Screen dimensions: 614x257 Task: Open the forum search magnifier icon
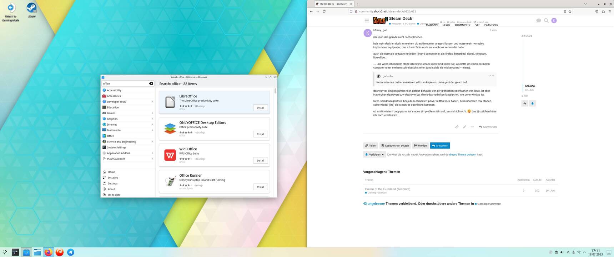pos(546,21)
